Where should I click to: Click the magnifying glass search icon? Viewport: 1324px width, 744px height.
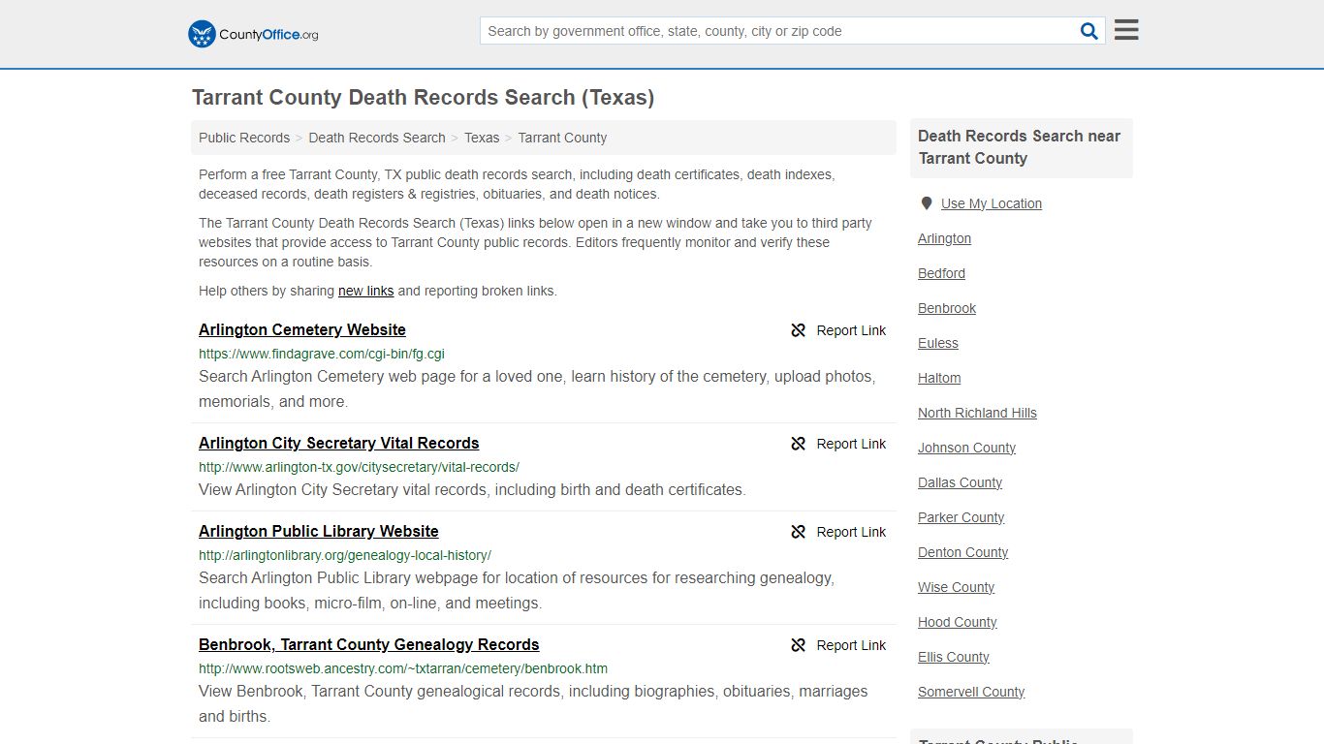(x=1089, y=31)
